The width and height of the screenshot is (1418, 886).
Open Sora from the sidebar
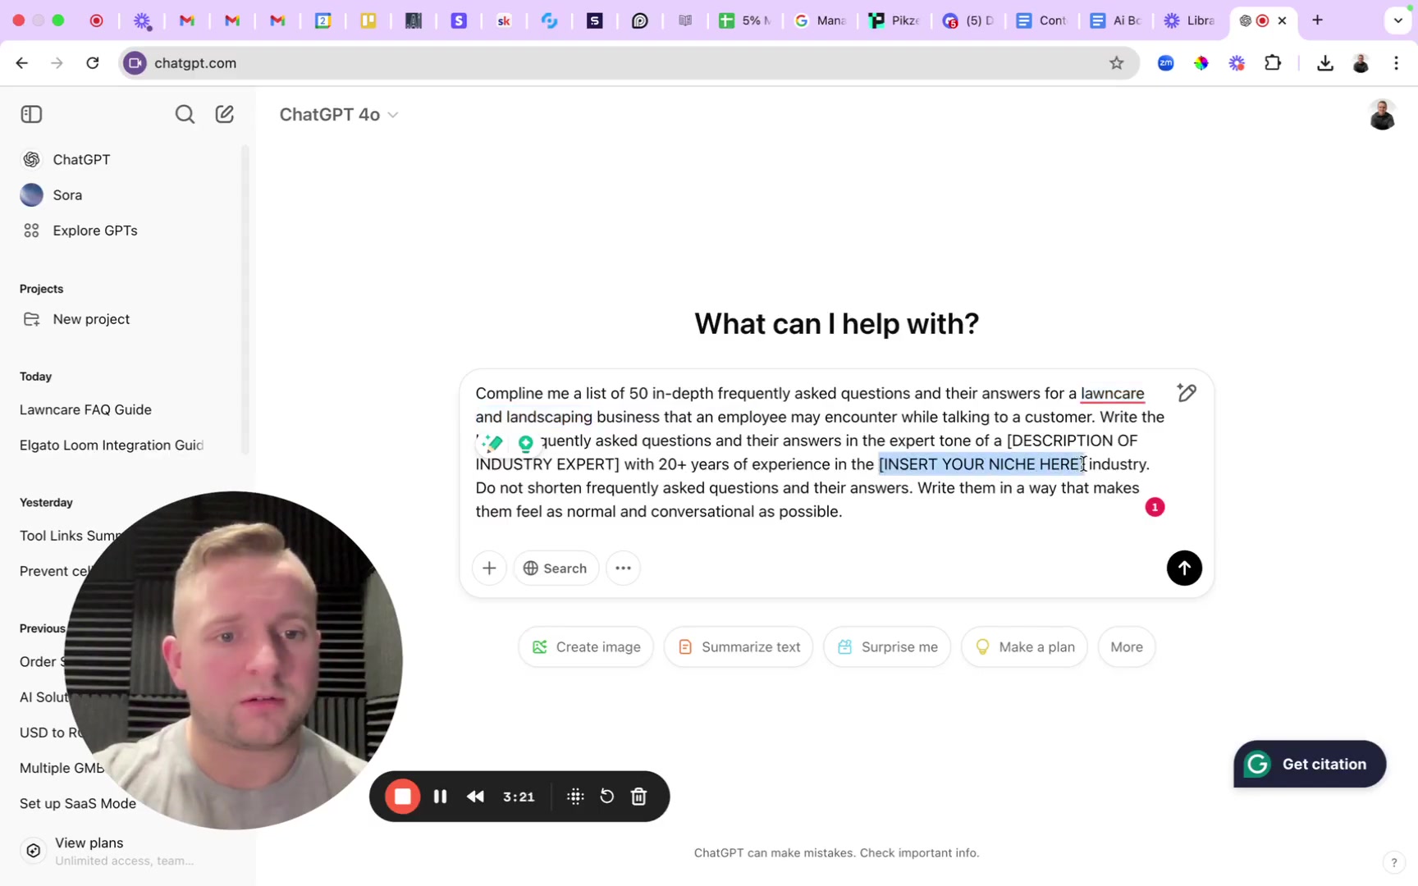point(67,195)
